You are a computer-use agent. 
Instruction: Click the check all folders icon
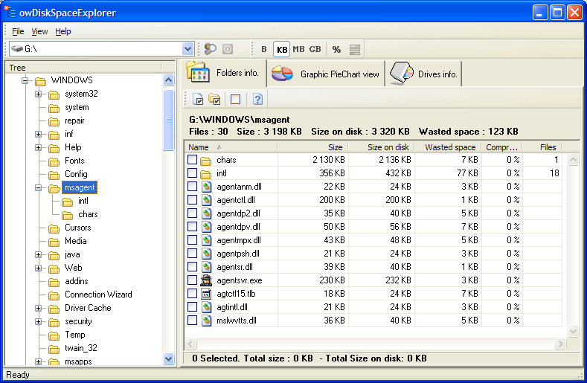pyautogui.click(x=214, y=99)
